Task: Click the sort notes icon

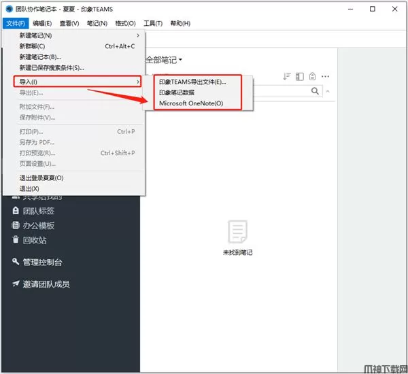Action: click(286, 76)
